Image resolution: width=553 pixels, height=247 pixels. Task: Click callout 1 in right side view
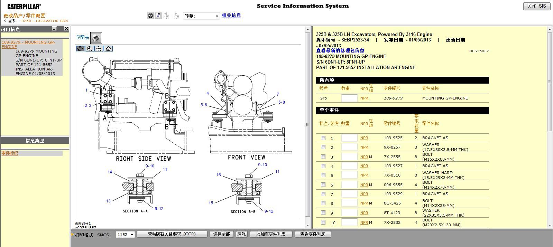[x=86, y=90]
